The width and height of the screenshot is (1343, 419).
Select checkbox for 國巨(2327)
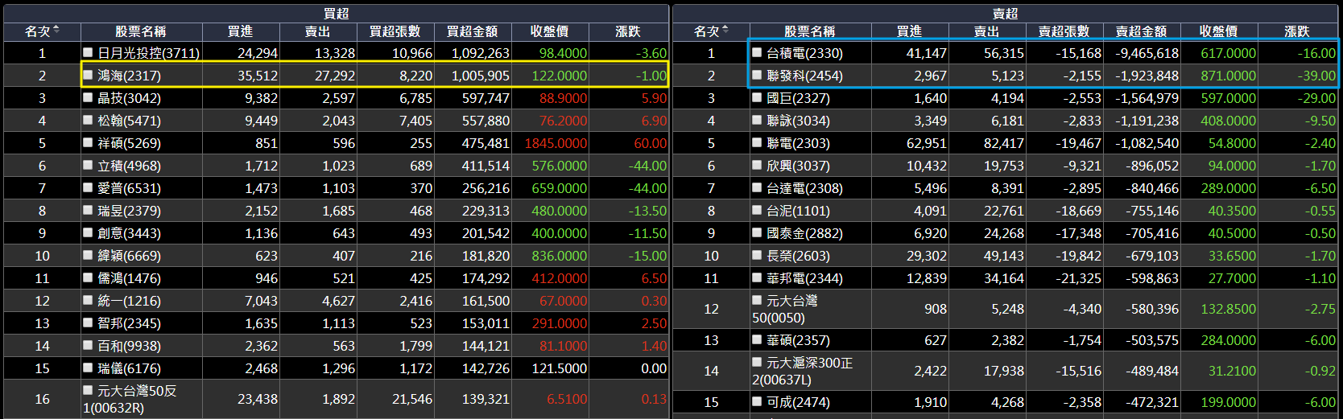pyautogui.click(x=757, y=97)
